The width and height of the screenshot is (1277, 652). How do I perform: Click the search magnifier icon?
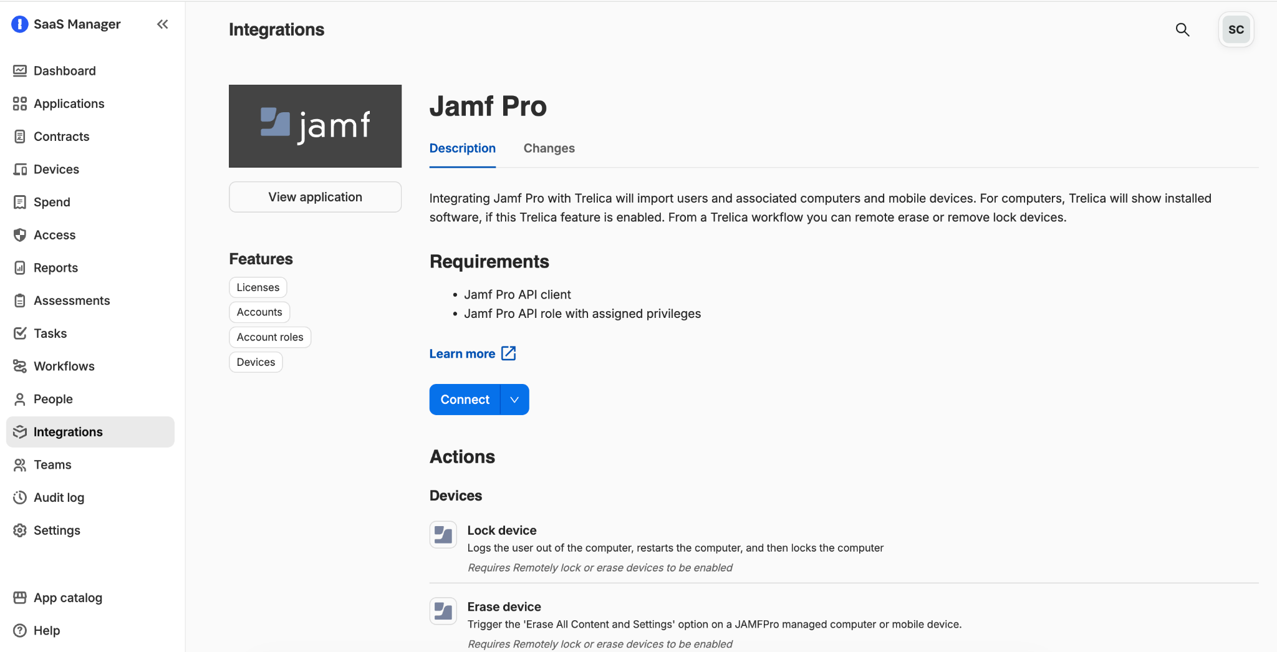tap(1182, 29)
